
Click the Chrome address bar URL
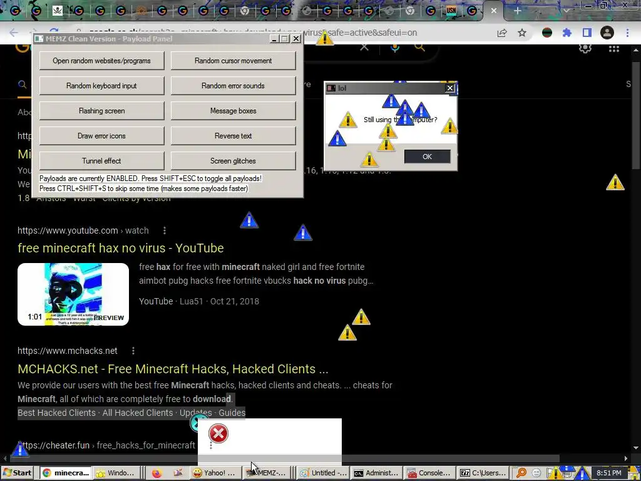[254, 33]
